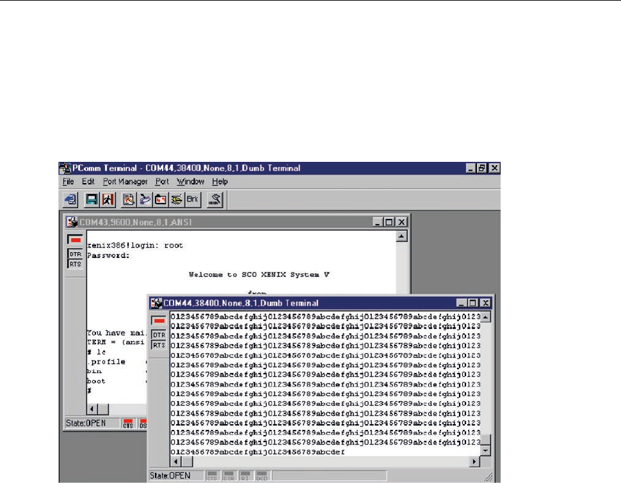Maximize the COM43 child window
Viewport: 621px width, 483px height.
coord(389,222)
